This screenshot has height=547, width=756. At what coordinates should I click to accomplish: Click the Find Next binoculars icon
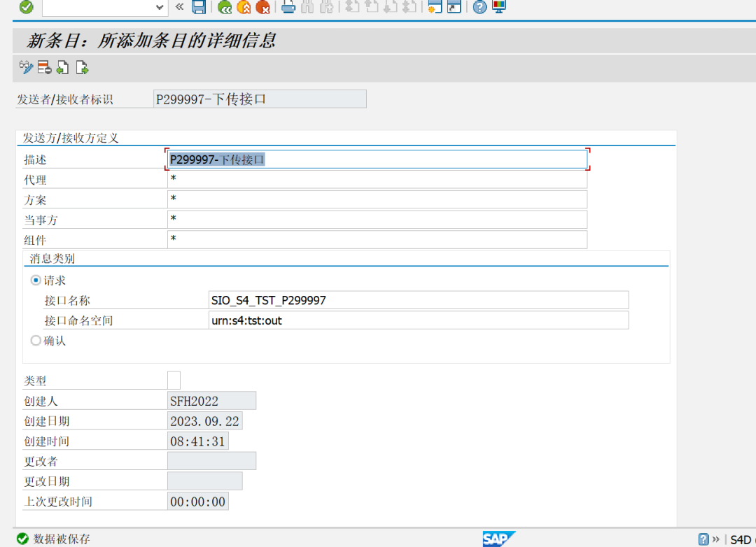coord(327,7)
